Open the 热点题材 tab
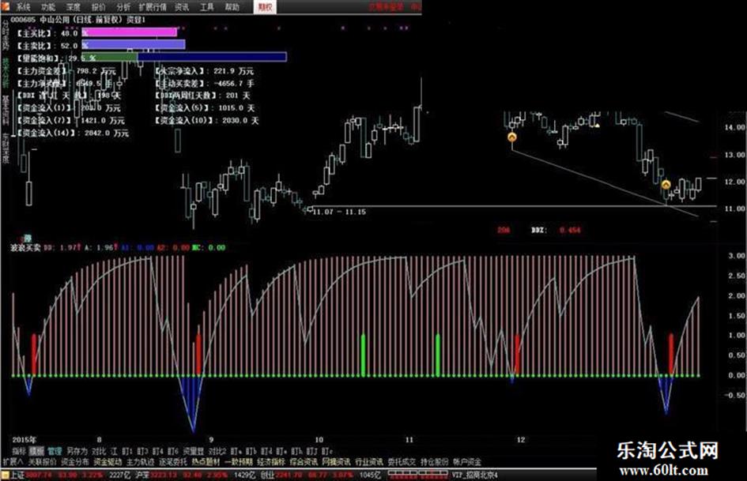The image size is (747, 481). (206, 462)
